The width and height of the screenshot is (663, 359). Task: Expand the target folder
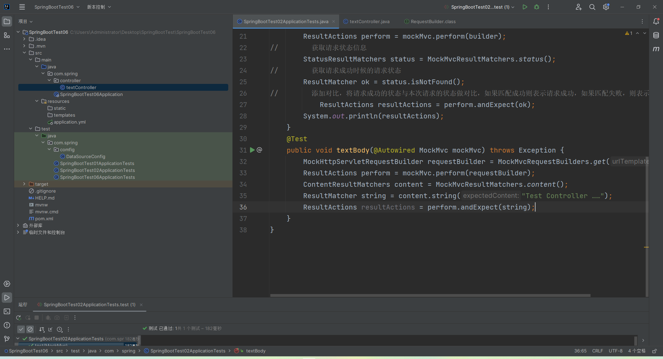pyautogui.click(x=24, y=184)
